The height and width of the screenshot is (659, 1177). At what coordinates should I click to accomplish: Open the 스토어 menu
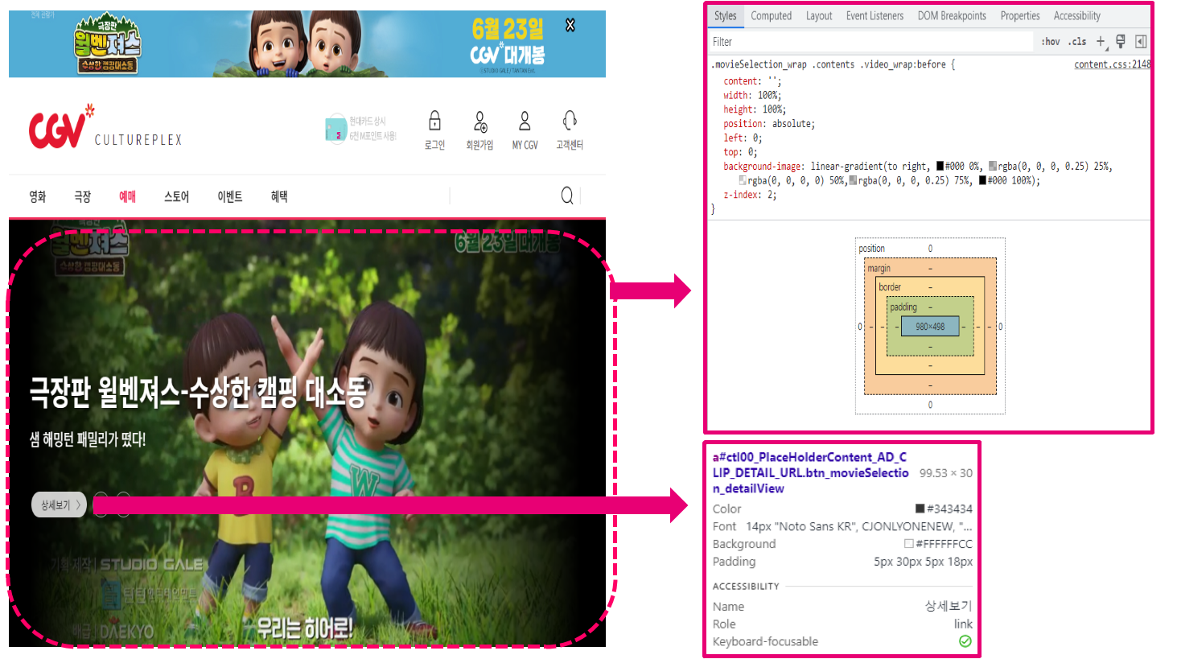176,196
